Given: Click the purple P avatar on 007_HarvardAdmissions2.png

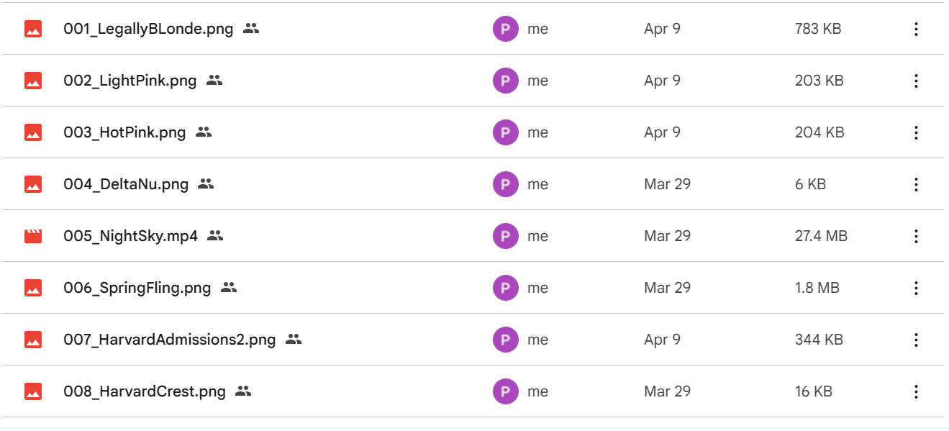Looking at the screenshot, I should click(x=506, y=339).
